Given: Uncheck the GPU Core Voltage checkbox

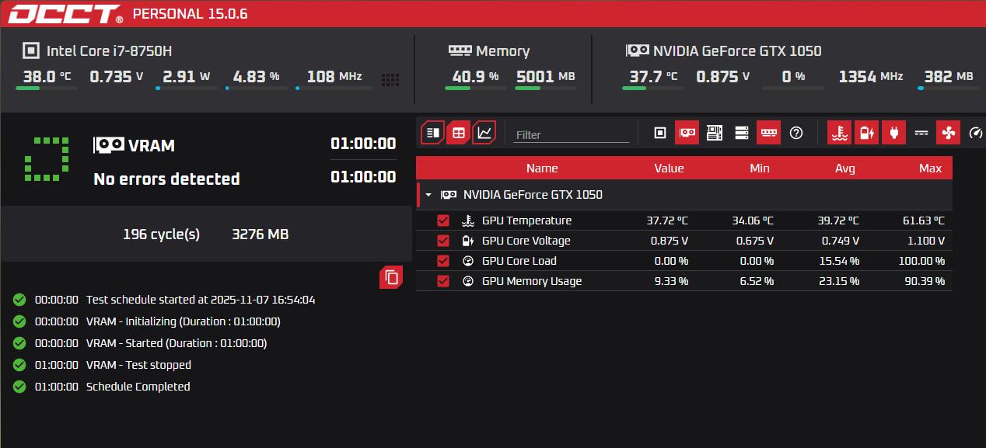Looking at the screenshot, I should pyautogui.click(x=443, y=241).
